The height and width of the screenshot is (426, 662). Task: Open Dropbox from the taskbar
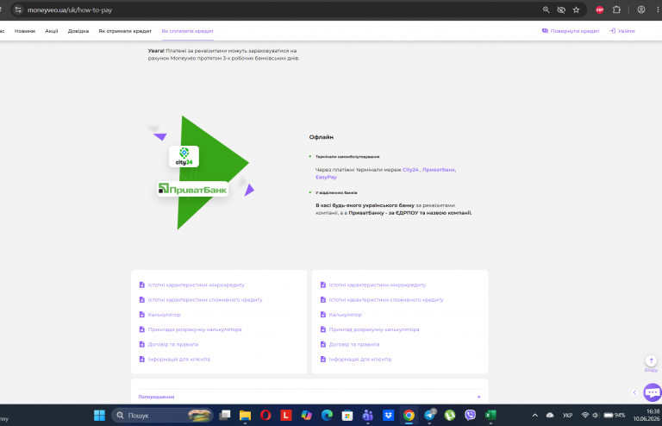388,416
